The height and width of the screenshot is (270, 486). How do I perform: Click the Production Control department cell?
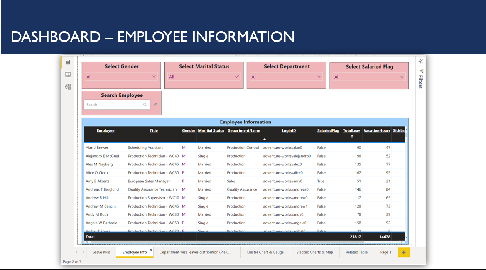tap(243, 148)
